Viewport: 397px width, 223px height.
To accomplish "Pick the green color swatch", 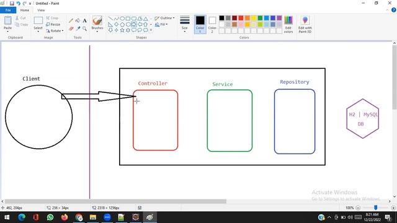I will [x=260, y=18].
